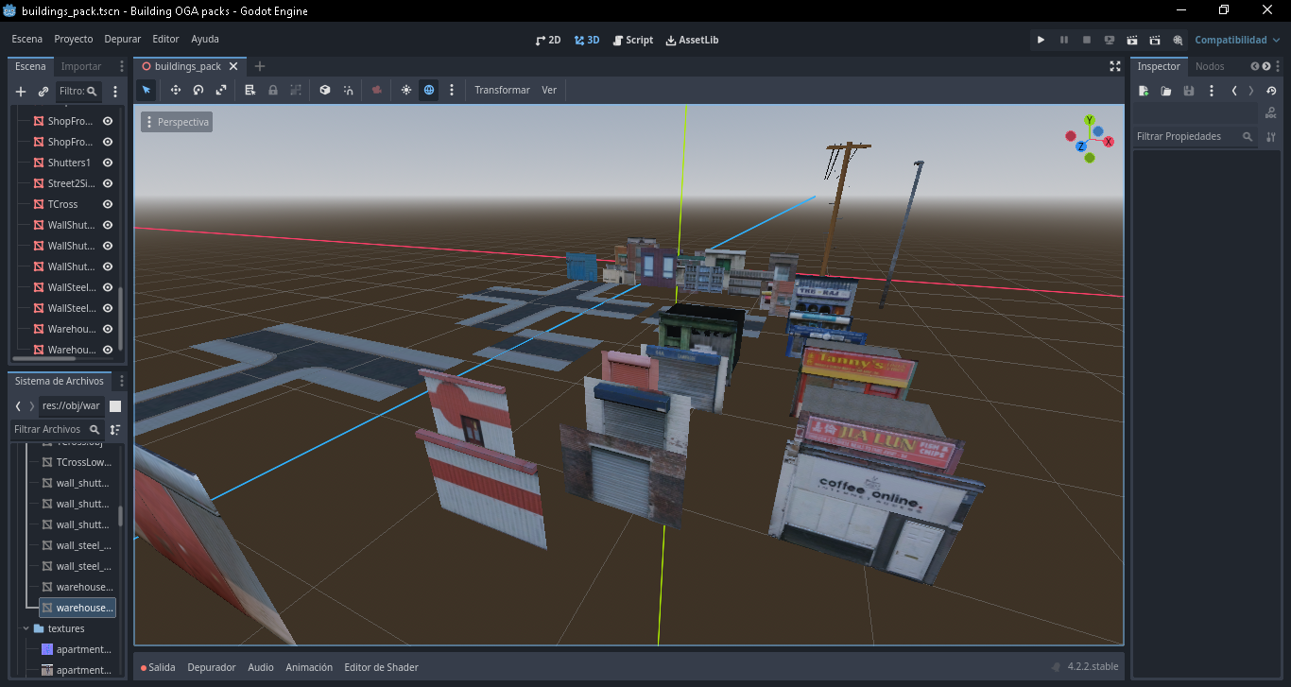This screenshot has width=1291, height=687.
Task: Open the AssetLib workspace
Action: (x=693, y=40)
